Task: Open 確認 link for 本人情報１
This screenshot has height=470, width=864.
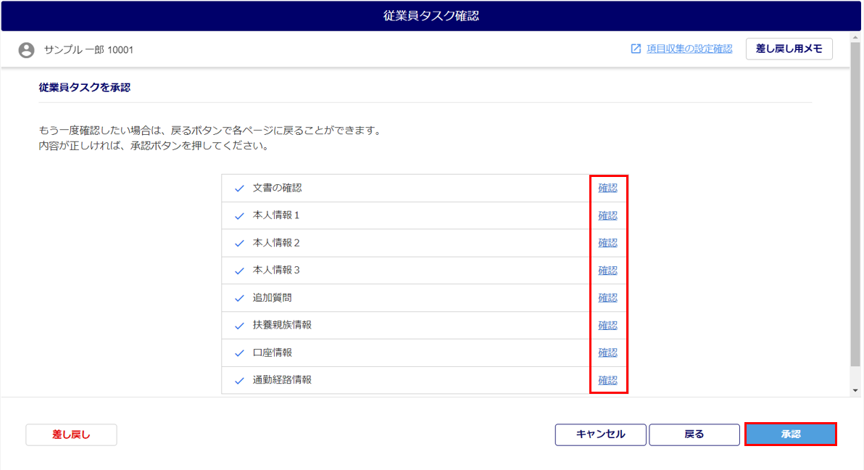Action: (607, 215)
